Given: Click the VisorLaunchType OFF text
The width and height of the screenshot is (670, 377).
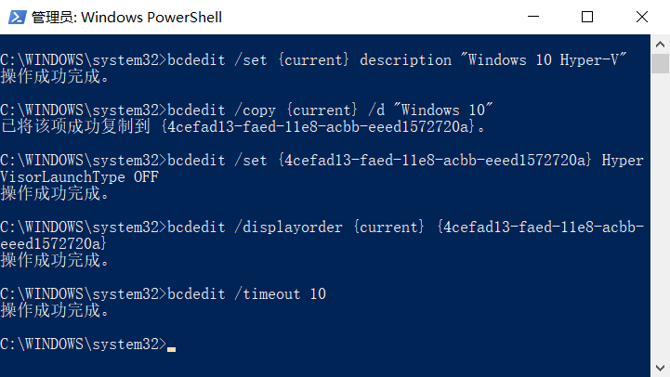Looking at the screenshot, I should pos(80,176).
